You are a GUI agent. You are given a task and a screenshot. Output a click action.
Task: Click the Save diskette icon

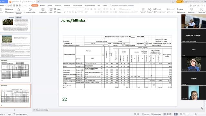[x=11, y=5]
